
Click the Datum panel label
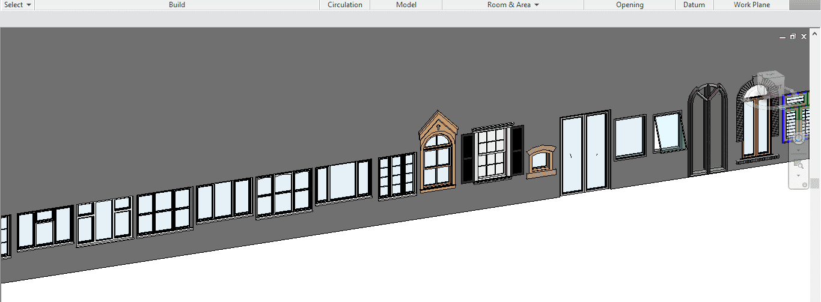pyautogui.click(x=694, y=5)
